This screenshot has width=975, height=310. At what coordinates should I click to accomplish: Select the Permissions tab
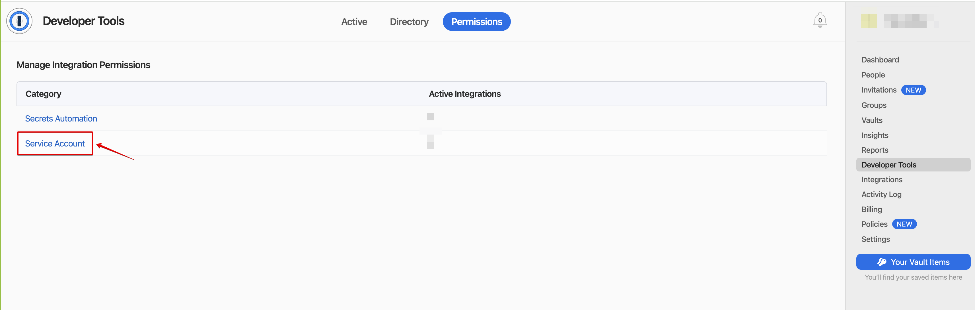pyautogui.click(x=476, y=22)
